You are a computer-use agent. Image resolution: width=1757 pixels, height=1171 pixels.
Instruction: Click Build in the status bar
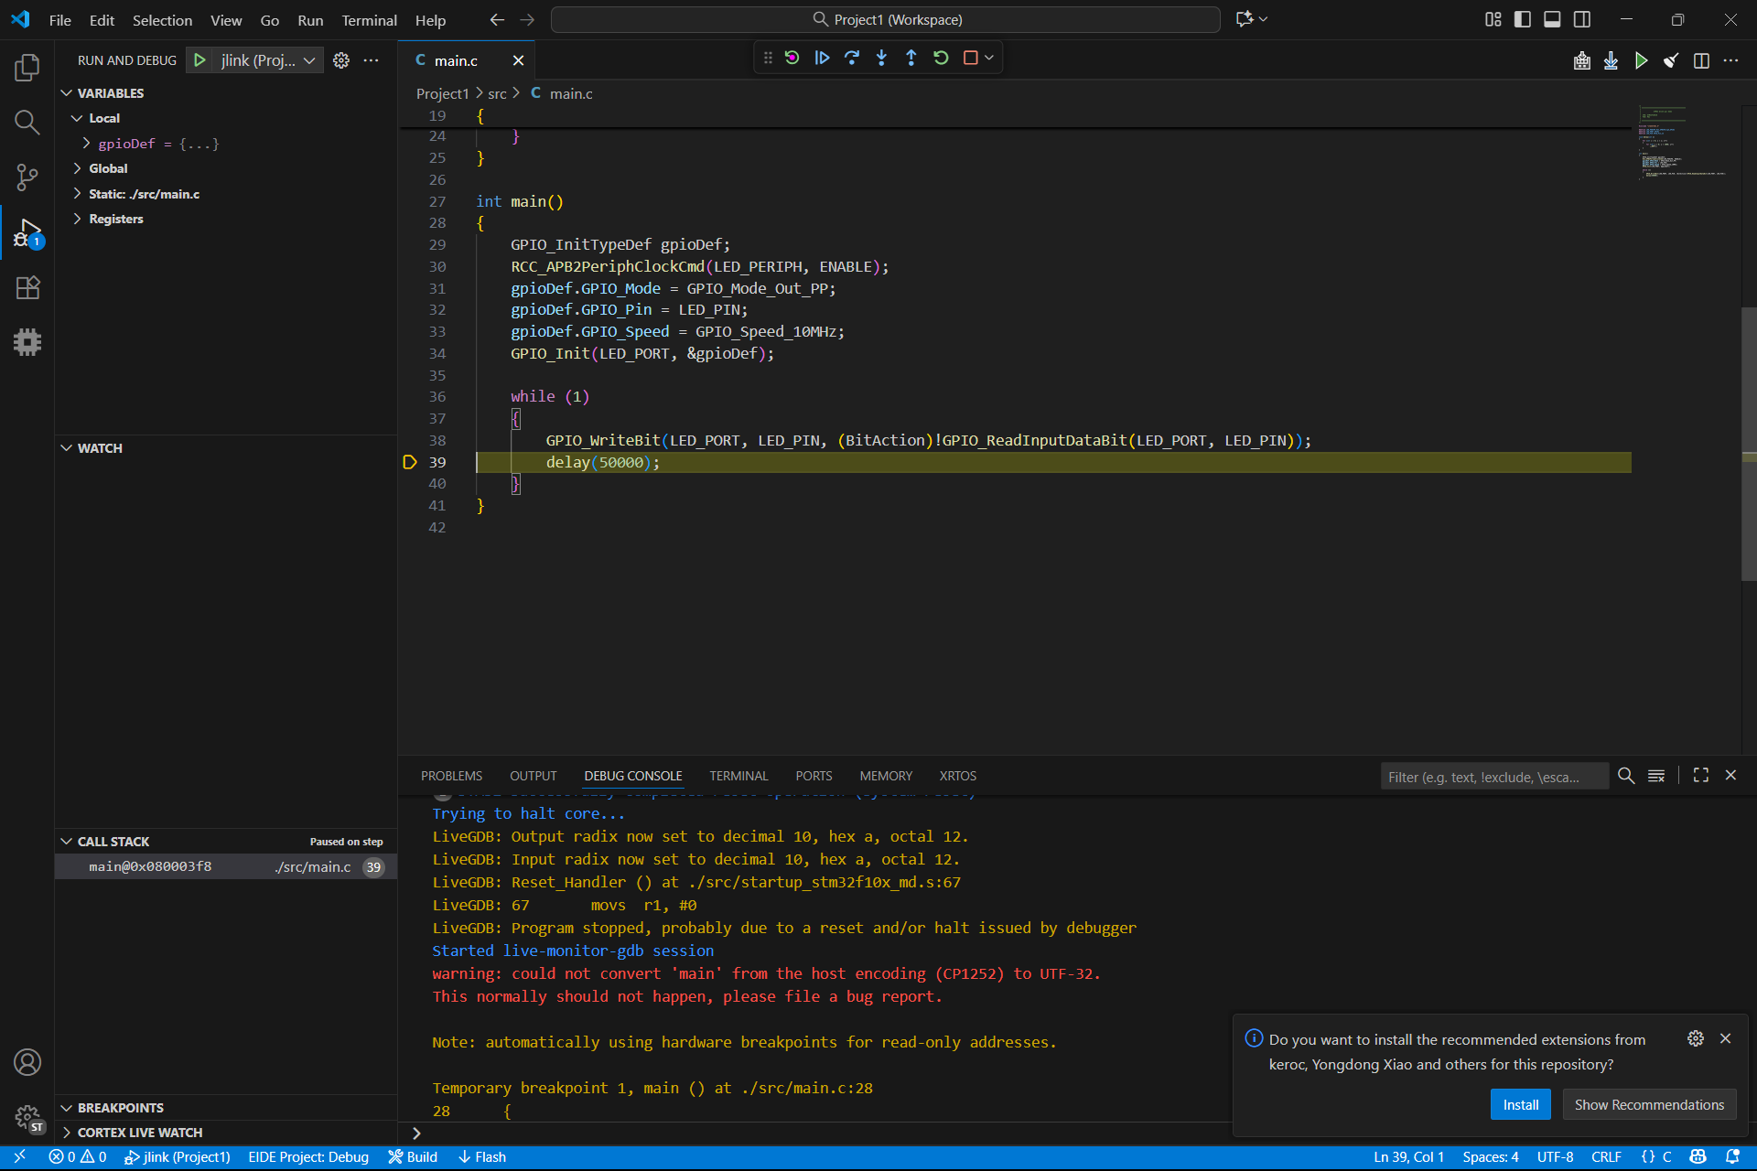(x=413, y=1157)
